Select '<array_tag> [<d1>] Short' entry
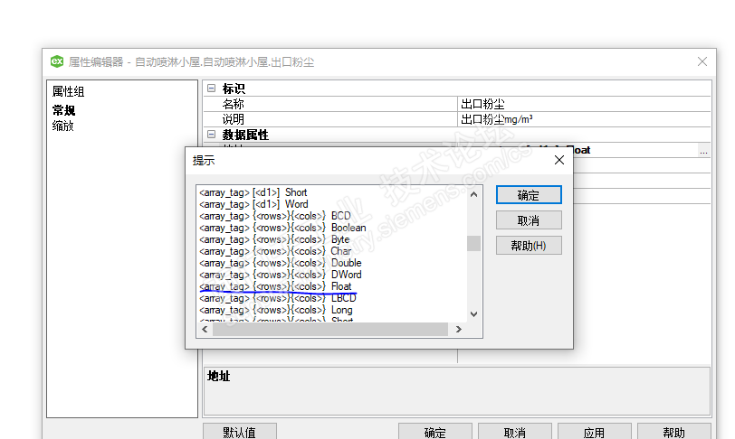 point(253,192)
